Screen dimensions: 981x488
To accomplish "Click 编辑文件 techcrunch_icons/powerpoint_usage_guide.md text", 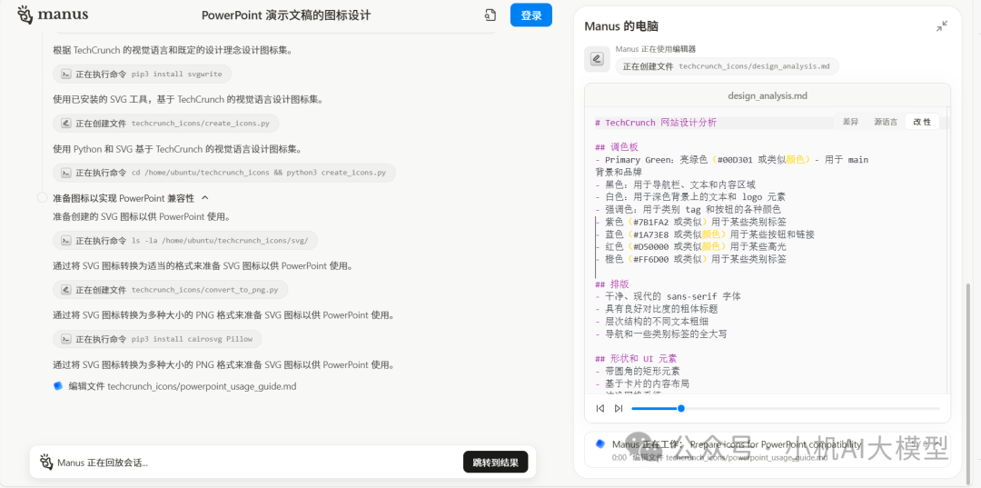I will pos(183,386).
